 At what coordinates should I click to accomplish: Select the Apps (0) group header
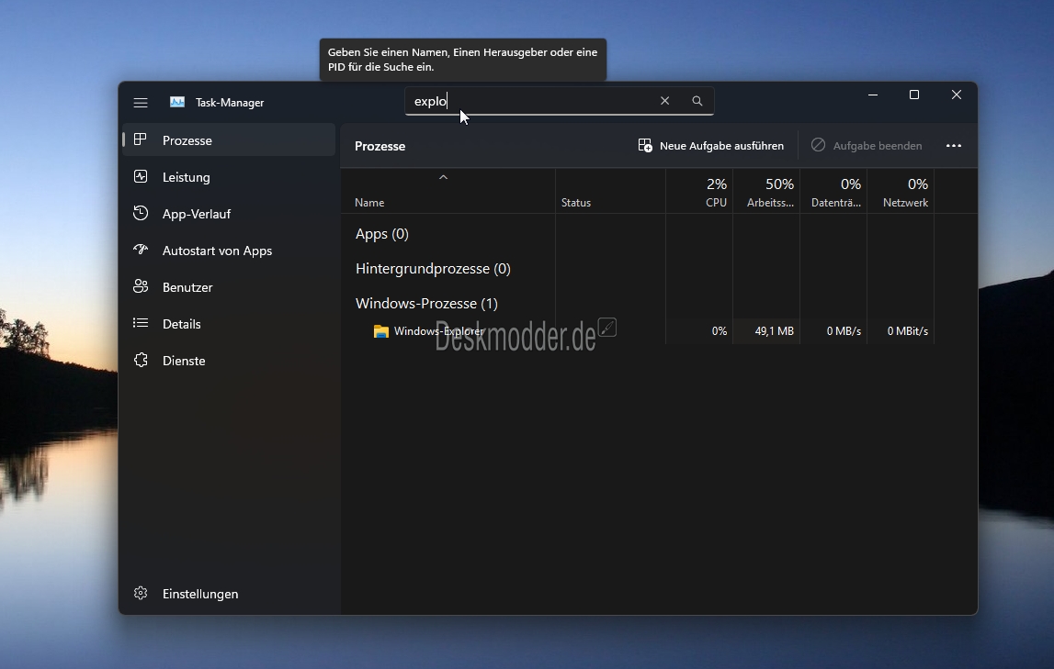pyautogui.click(x=381, y=233)
